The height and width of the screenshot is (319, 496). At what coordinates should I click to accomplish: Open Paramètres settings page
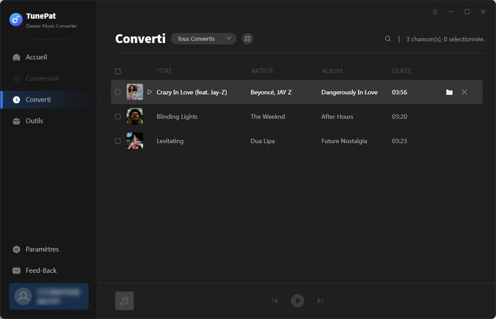[42, 249]
